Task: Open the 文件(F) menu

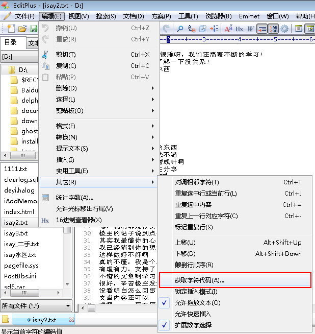Action: [24, 16]
